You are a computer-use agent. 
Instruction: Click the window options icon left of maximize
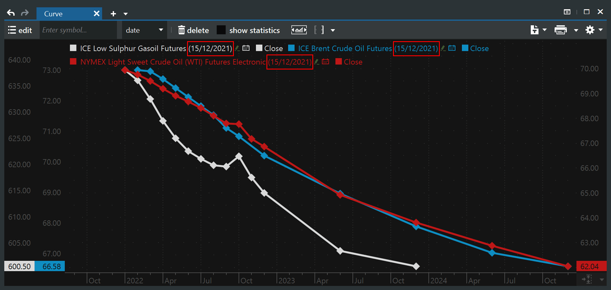pyautogui.click(x=567, y=12)
